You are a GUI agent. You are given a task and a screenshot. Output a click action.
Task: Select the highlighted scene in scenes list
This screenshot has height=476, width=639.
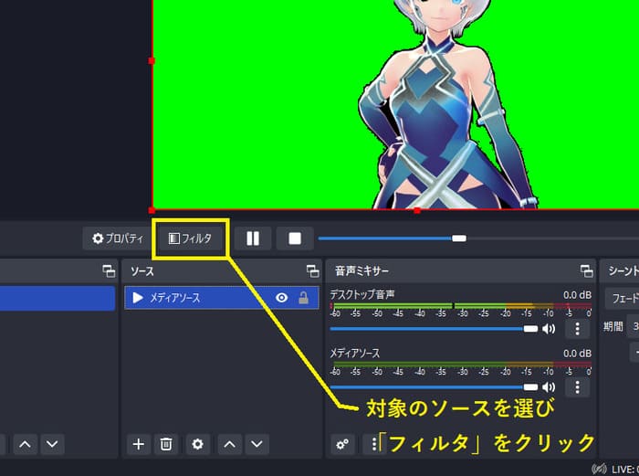click(58, 298)
